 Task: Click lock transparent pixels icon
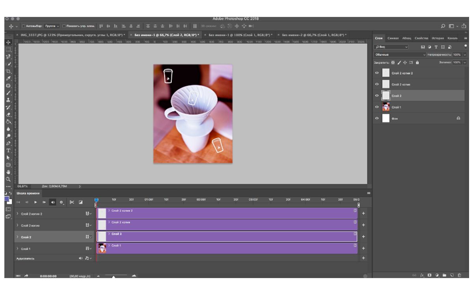click(393, 63)
